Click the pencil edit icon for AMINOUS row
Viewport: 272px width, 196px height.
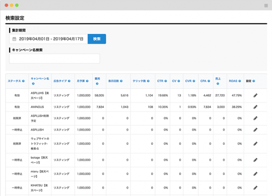(x=255, y=107)
